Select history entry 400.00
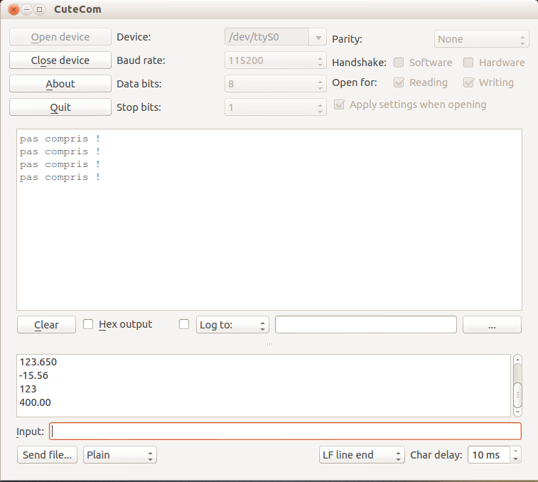 click(x=264, y=402)
